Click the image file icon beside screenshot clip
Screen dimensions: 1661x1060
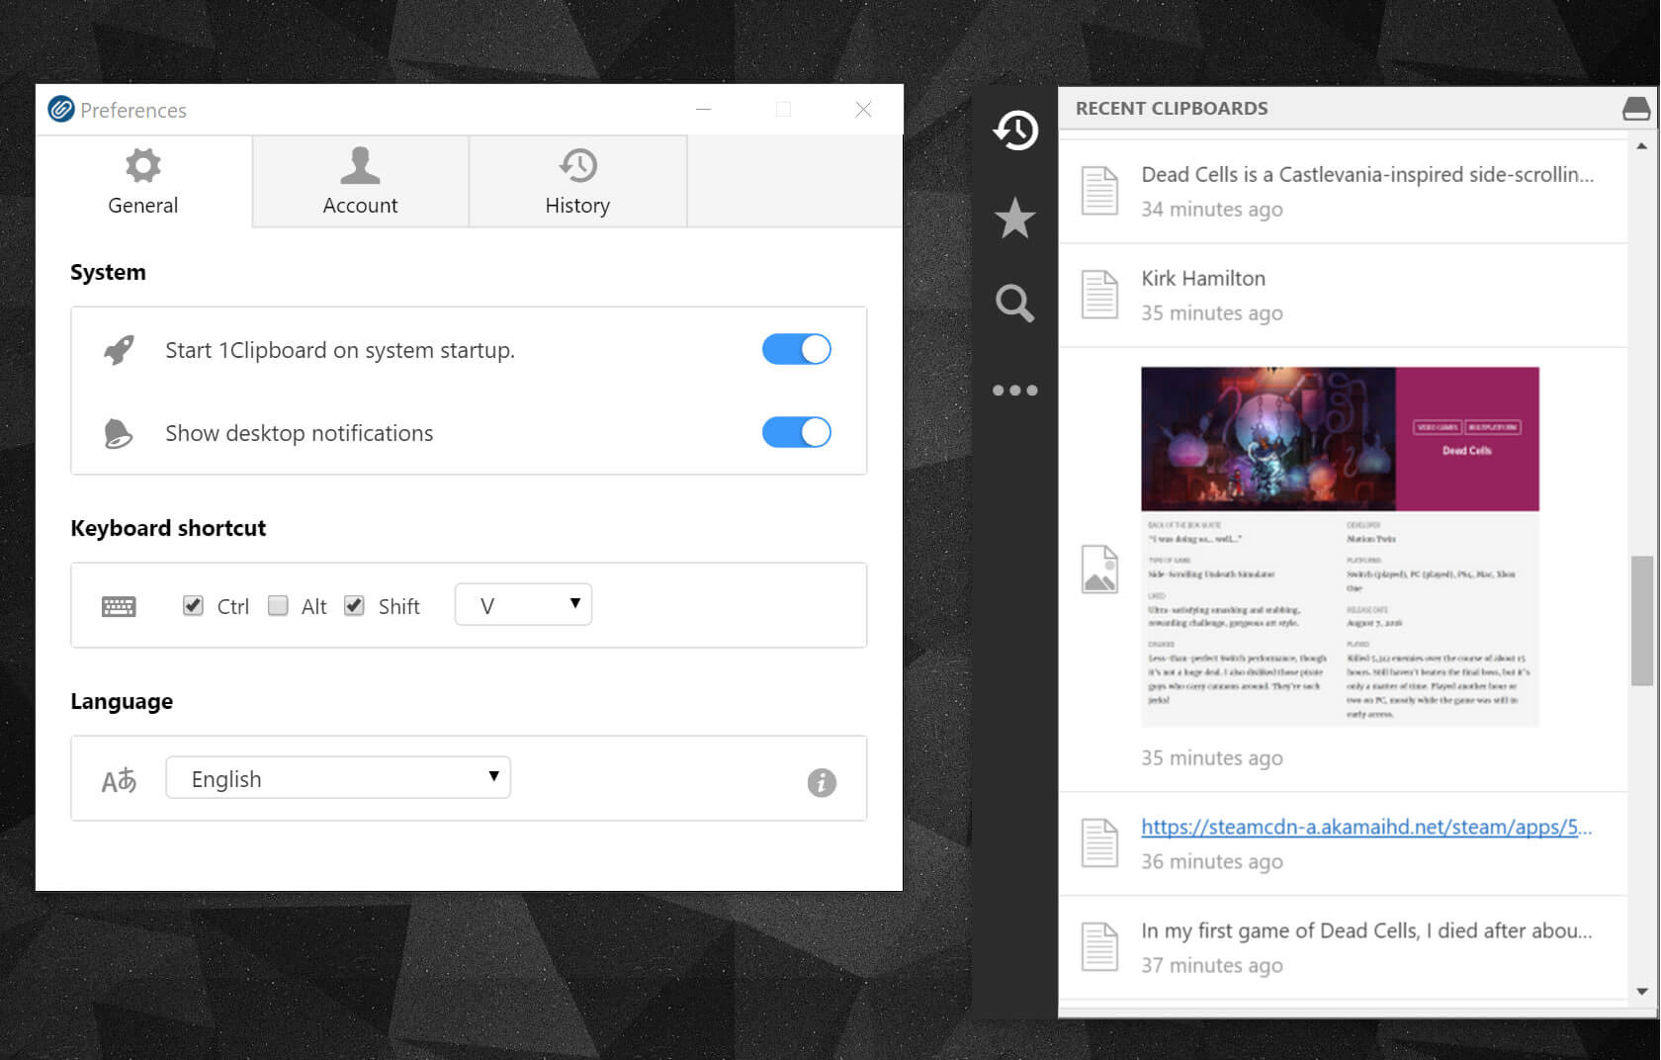click(x=1099, y=570)
